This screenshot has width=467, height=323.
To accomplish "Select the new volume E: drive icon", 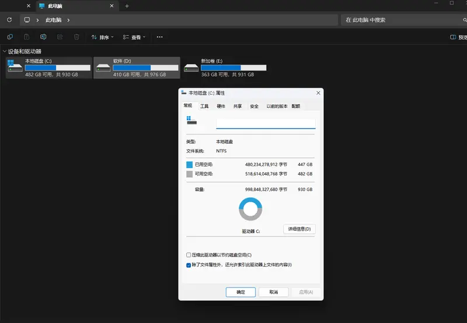I will pyautogui.click(x=191, y=68).
